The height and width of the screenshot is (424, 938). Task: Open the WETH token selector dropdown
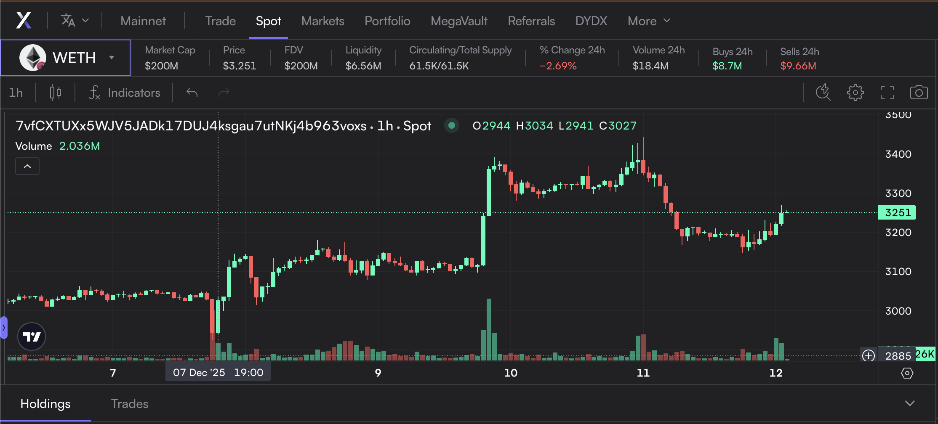point(66,58)
